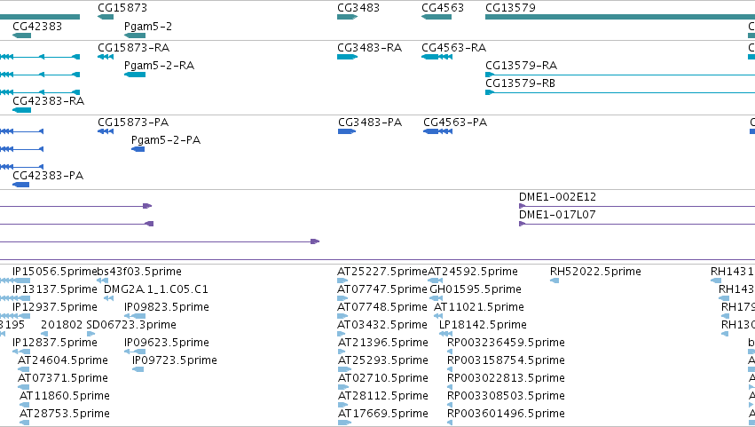
Task: Open the AT28753.5prime EST label
Action: click(65, 413)
